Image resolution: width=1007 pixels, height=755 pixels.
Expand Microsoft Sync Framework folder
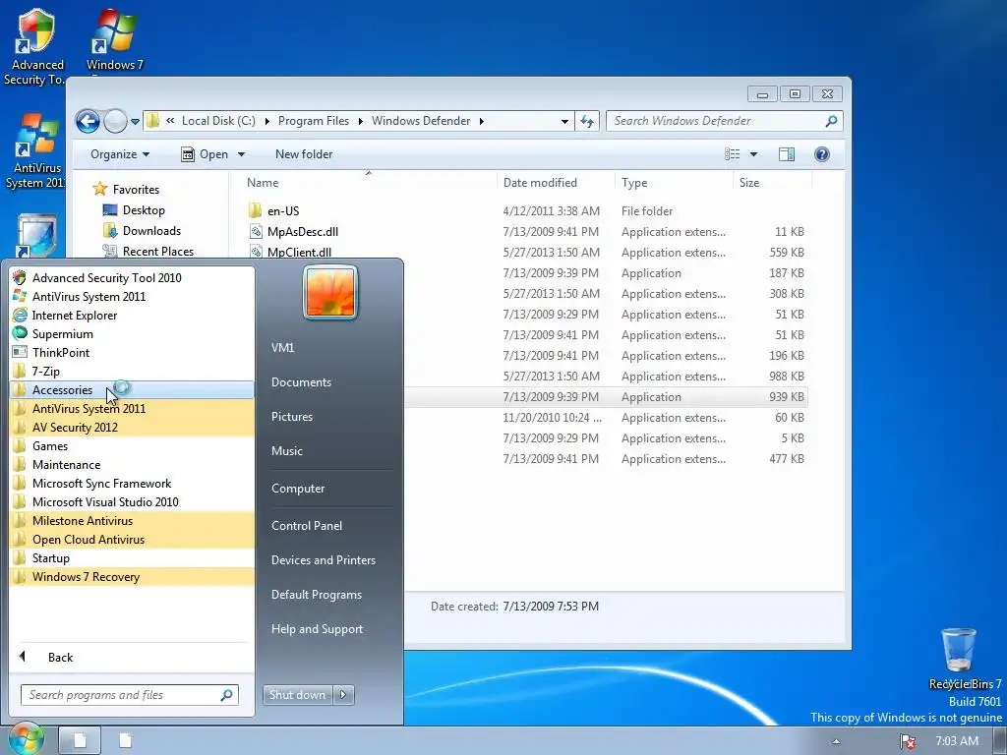(x=132, y=483)
